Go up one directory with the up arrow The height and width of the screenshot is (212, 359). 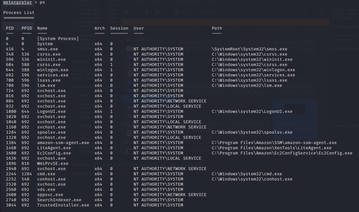coord(147,12)
